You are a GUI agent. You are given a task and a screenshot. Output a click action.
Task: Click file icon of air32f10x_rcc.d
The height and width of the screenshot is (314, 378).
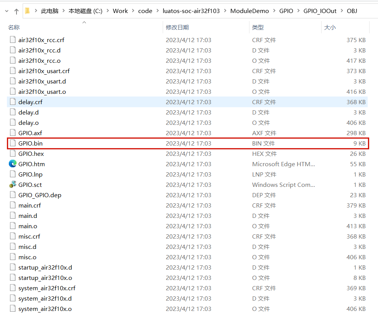[13, 50]
